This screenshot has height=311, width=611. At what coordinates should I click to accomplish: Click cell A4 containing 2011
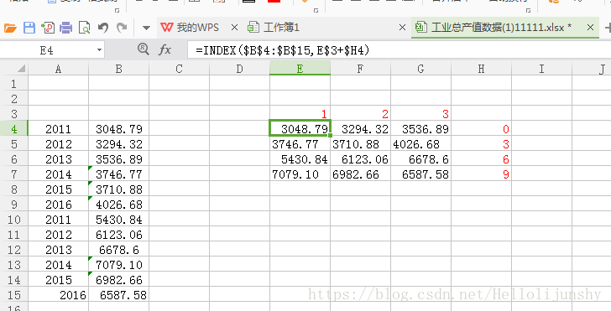pyautogui.click(x=59, y=129)
